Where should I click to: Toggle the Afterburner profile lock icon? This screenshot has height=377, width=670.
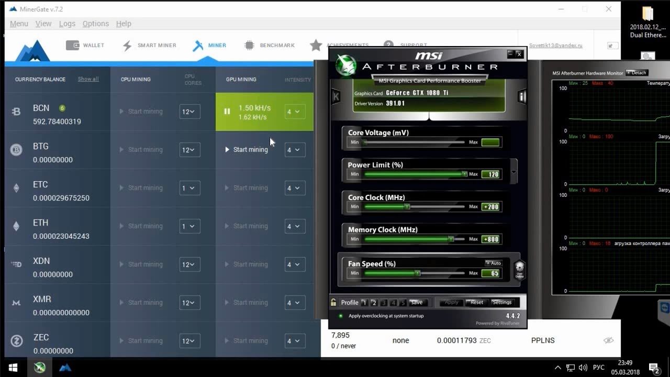pyautogui.click(x=333, y=302)
